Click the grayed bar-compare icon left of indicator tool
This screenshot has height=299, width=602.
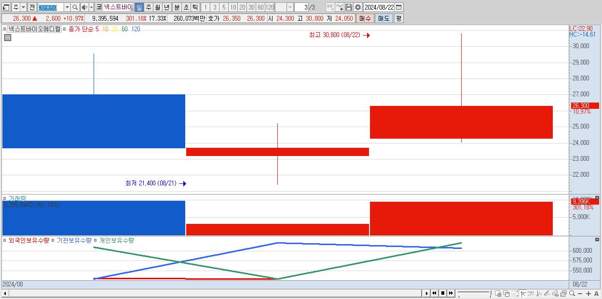tap(330, 7)
